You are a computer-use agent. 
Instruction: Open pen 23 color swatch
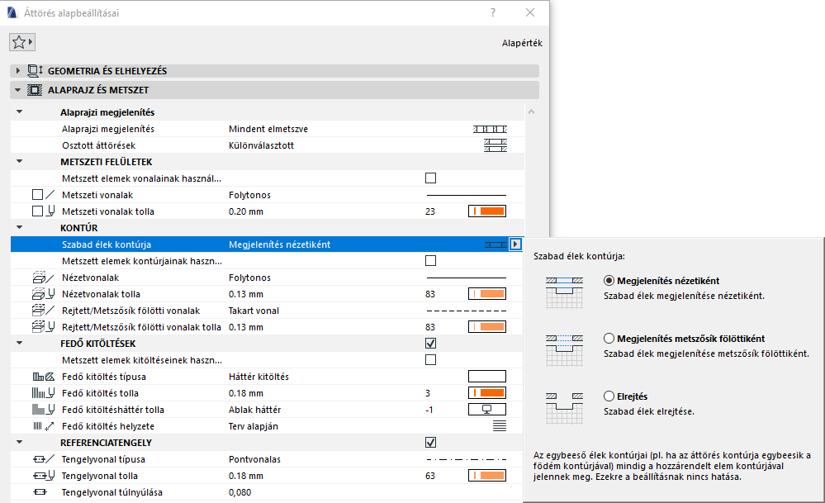pos(487,211)
